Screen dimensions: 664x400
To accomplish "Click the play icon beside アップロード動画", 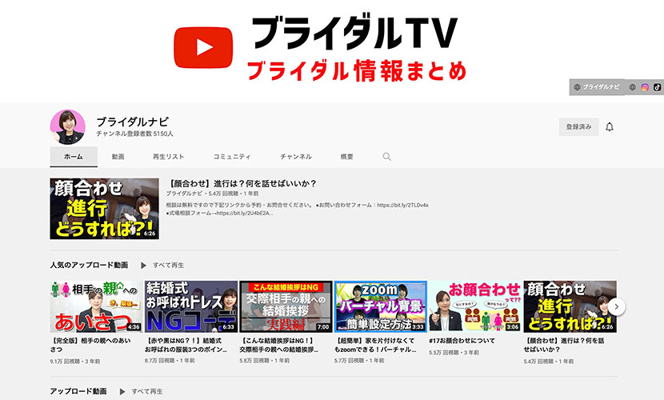I will (x=122, y=391).
